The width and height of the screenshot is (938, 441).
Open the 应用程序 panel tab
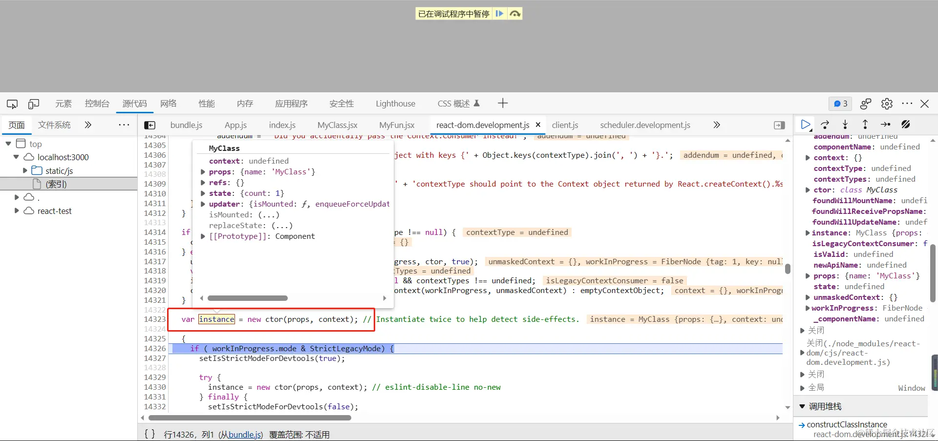coord(291,104)
